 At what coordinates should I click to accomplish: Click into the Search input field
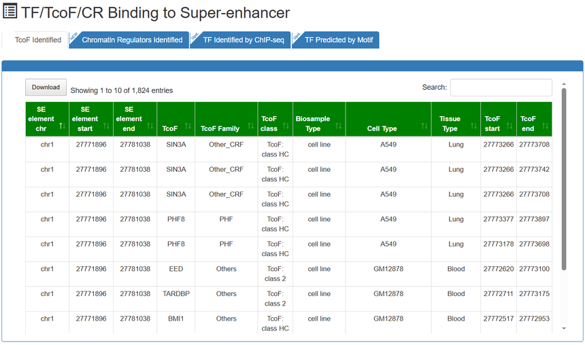[x=501, y=88]
